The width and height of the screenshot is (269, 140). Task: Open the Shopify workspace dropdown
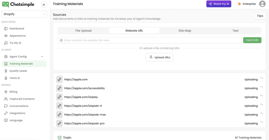pyautogui.click(x=24, y=14)
